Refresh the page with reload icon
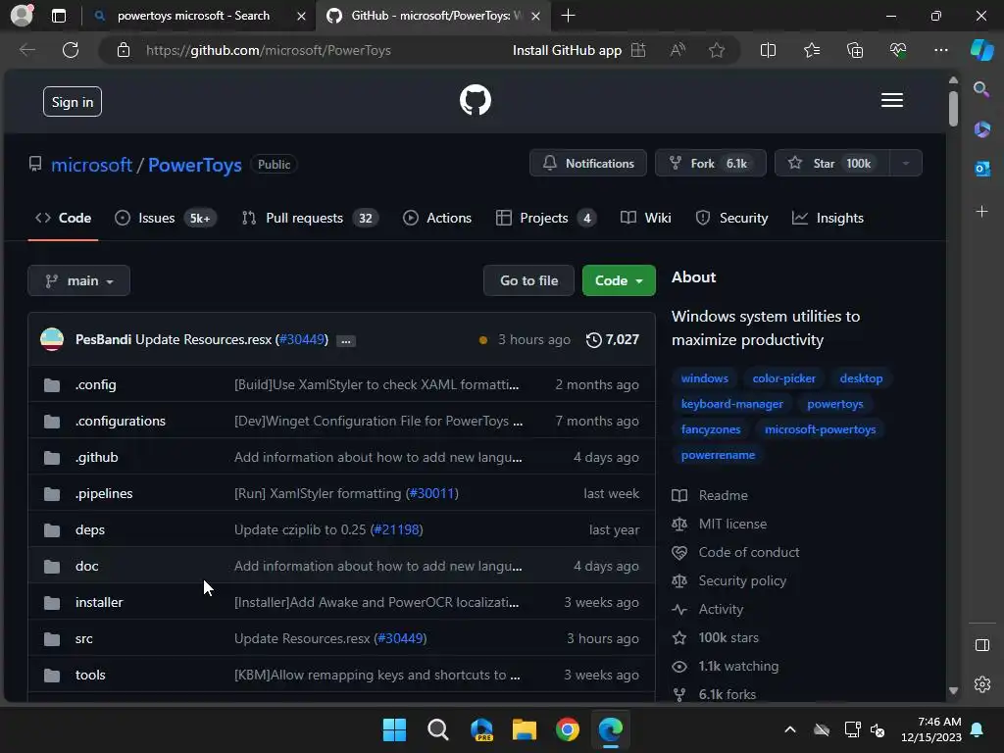The height and width of the screenshot is (753, 1004). (71, 50)
